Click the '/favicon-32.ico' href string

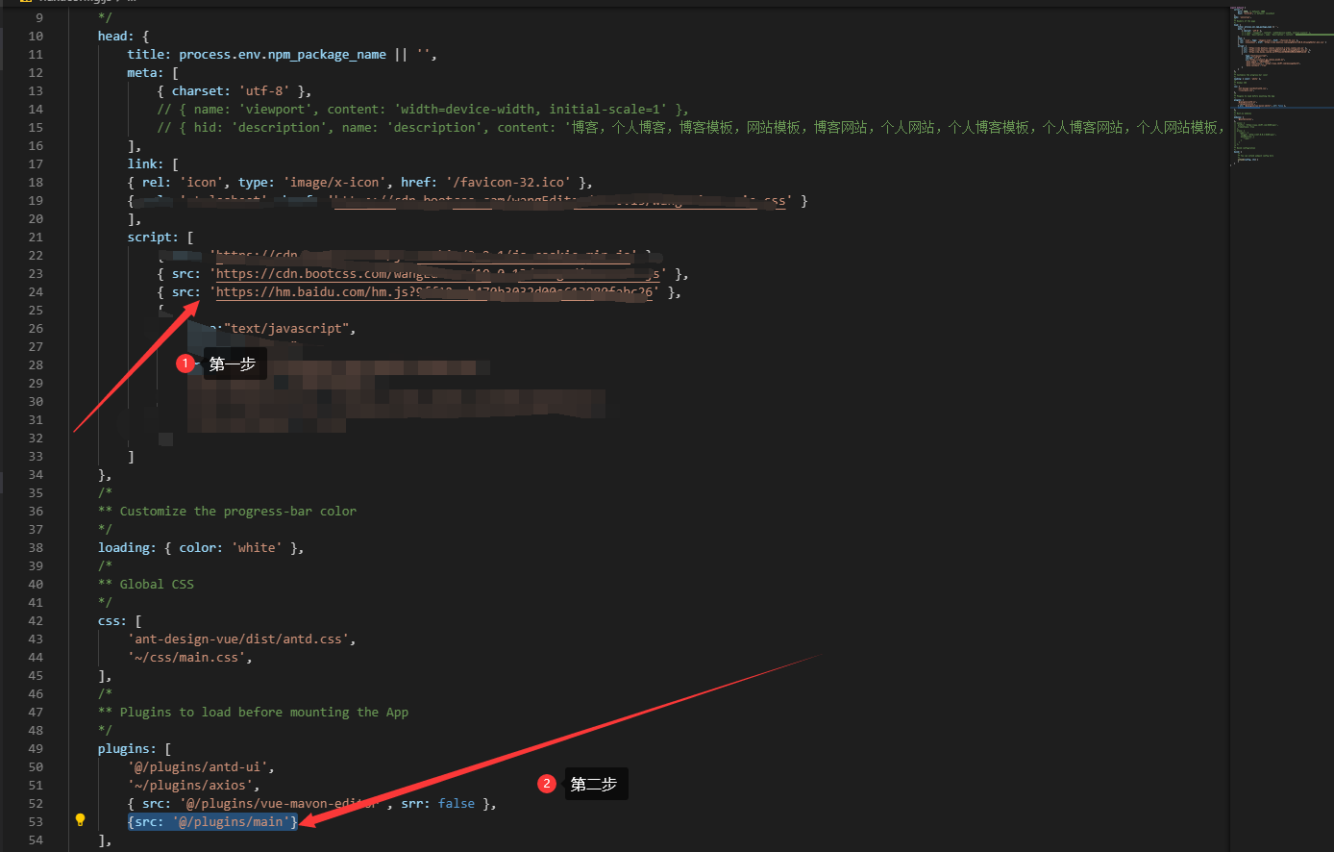pyautogui.click(x=513, y=183)
